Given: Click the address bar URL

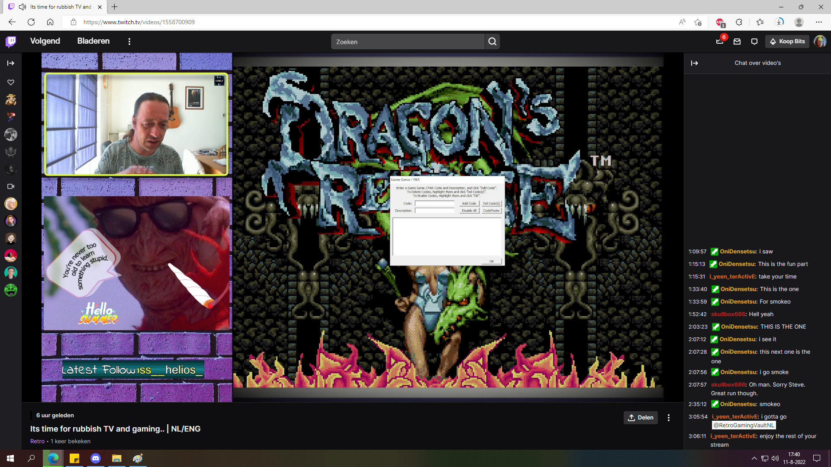Looking at the screenshot, I should (x=139, y=22).
